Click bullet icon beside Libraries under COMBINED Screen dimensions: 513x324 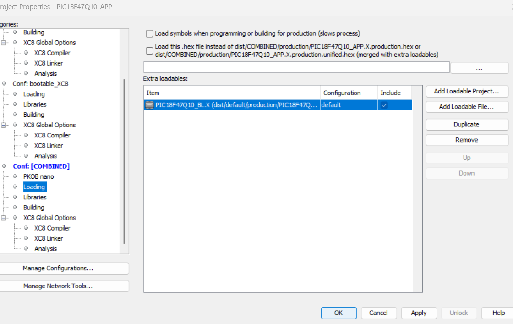click(15, 197)
